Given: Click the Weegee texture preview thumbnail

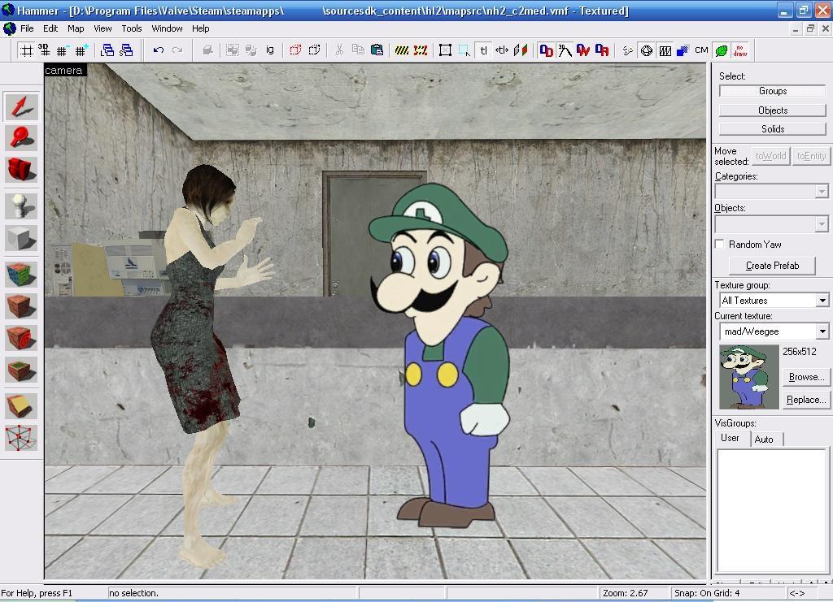Looking at the screenshot, I should 749,377.
